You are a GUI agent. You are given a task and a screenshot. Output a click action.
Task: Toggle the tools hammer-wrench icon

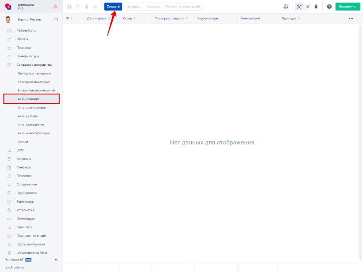click(299, 7)
